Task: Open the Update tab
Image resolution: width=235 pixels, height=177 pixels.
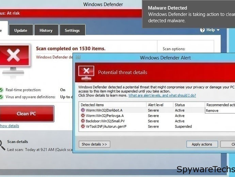Action: pyautogui.click(x=21, y=30)
